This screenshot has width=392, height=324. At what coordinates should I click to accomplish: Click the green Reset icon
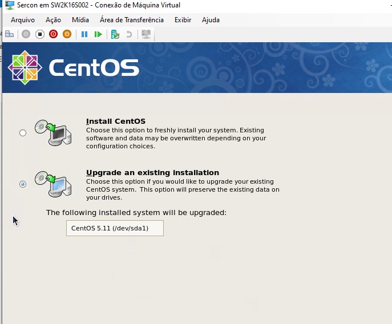(98, 34)
